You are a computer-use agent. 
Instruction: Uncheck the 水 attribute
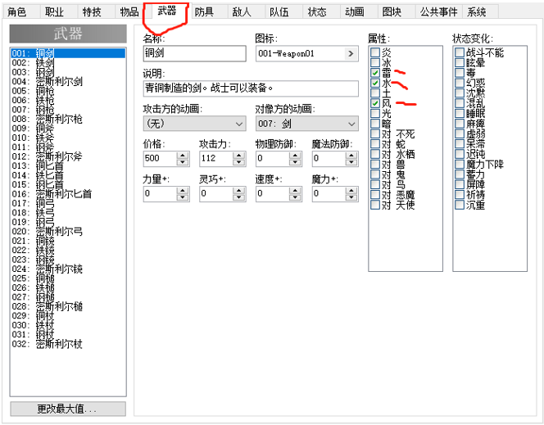tap(375, 83)
